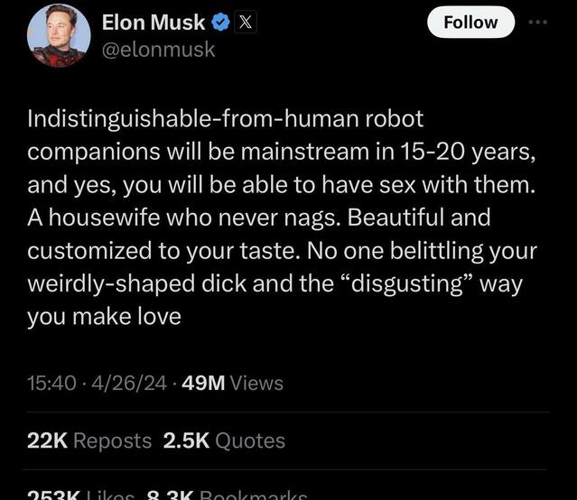Click the blue verified checkmark badge

coord(219,23)
